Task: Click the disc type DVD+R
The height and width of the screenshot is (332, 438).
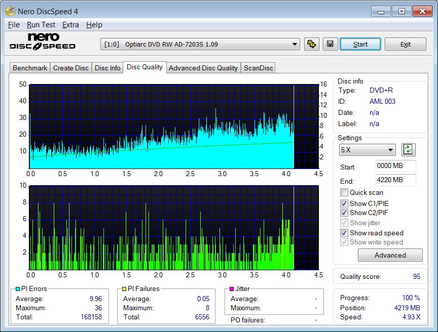Action: tap(381, 90)
